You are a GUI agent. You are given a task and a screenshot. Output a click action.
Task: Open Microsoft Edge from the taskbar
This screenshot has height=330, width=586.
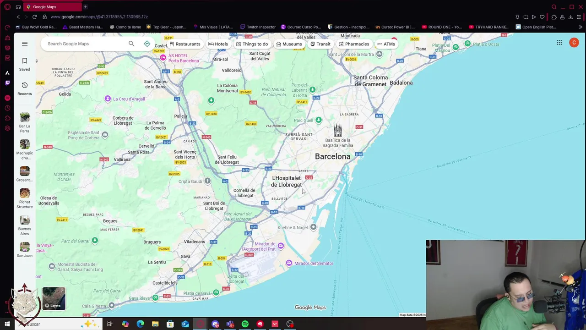pos(140,324)
